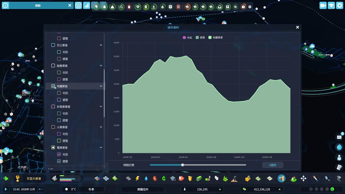Screen dimensions: 345x194
Task: Open the milestone trophy icon
Action: point(18,178)
